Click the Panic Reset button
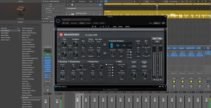The height and width of the screenshot is (108, 211). pos(157,42)
